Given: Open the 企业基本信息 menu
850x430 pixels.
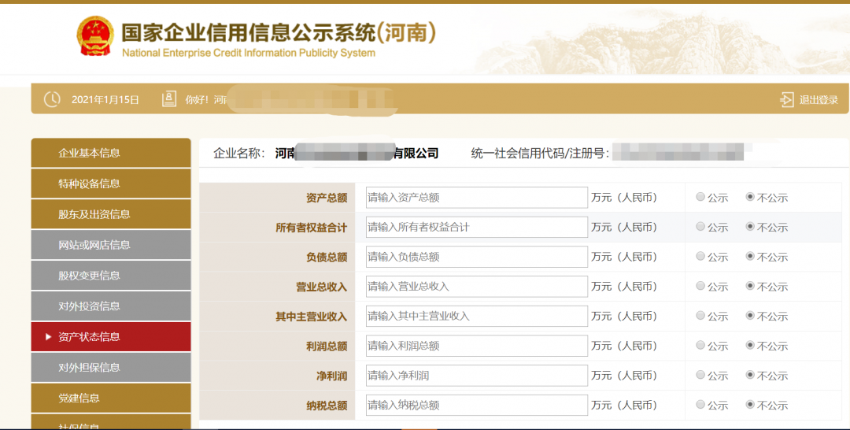Looking at the screenshot, I should 111,153.
